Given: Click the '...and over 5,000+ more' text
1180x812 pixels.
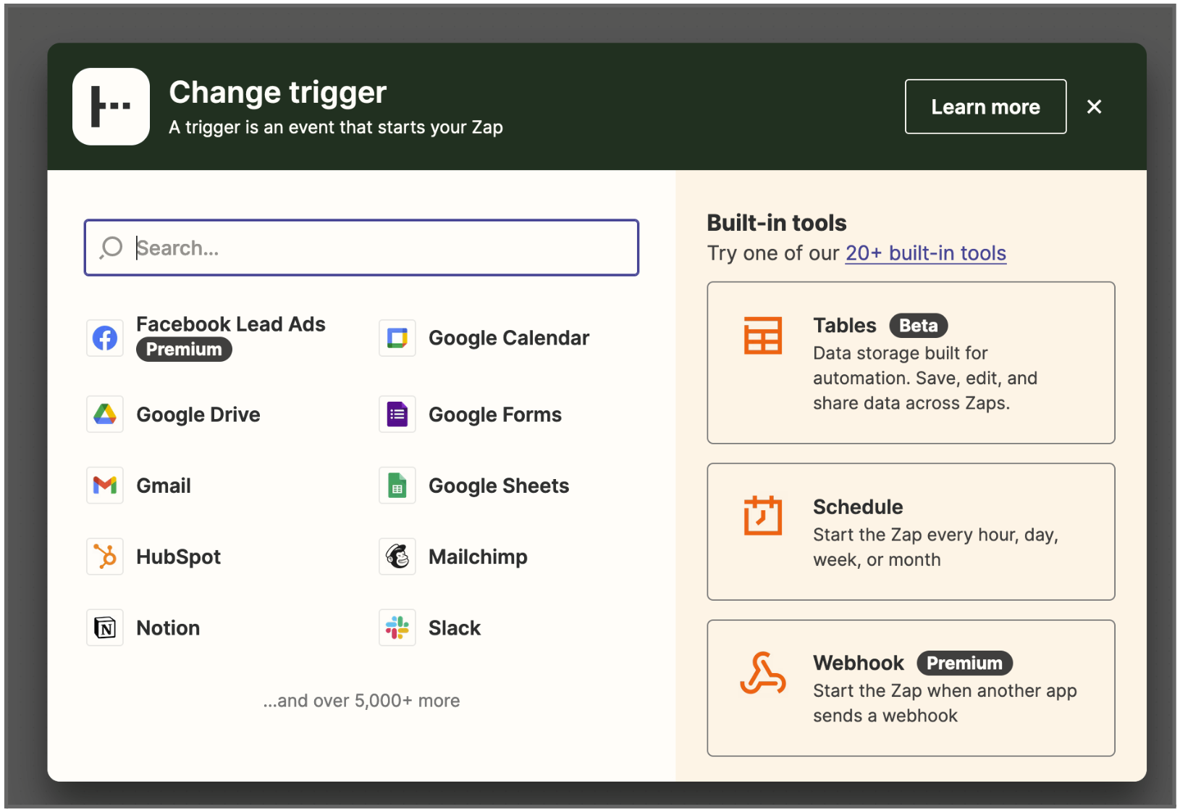Looking at the screenshot, I should (x=361, y=701).
